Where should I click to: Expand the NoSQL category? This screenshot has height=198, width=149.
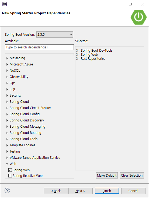pos(7,71)
